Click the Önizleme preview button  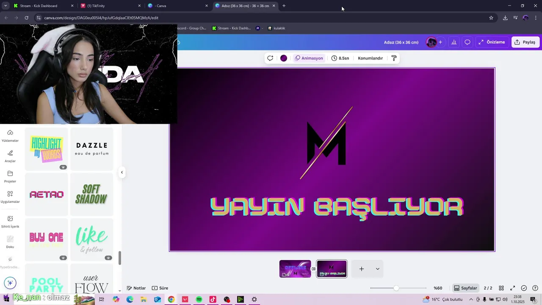[x=492, y=42]
